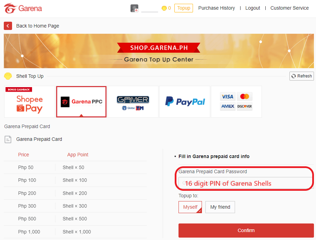Click the red Confirm button
Image resolution: width=316 pixels, height=240 pixels.
[x=246, y=230]
